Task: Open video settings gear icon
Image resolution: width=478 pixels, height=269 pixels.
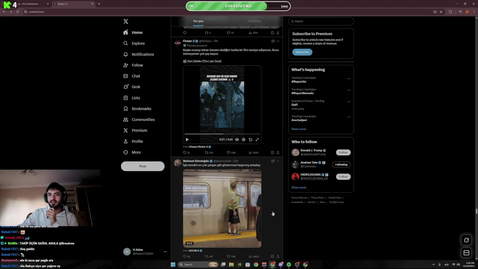Action: tap(243, 140)
